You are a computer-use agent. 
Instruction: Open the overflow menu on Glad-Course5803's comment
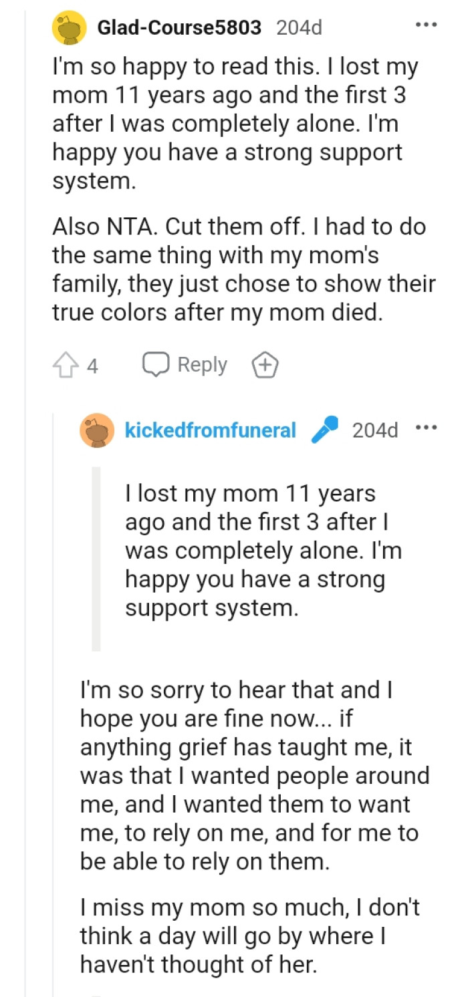tap(426, 23)
